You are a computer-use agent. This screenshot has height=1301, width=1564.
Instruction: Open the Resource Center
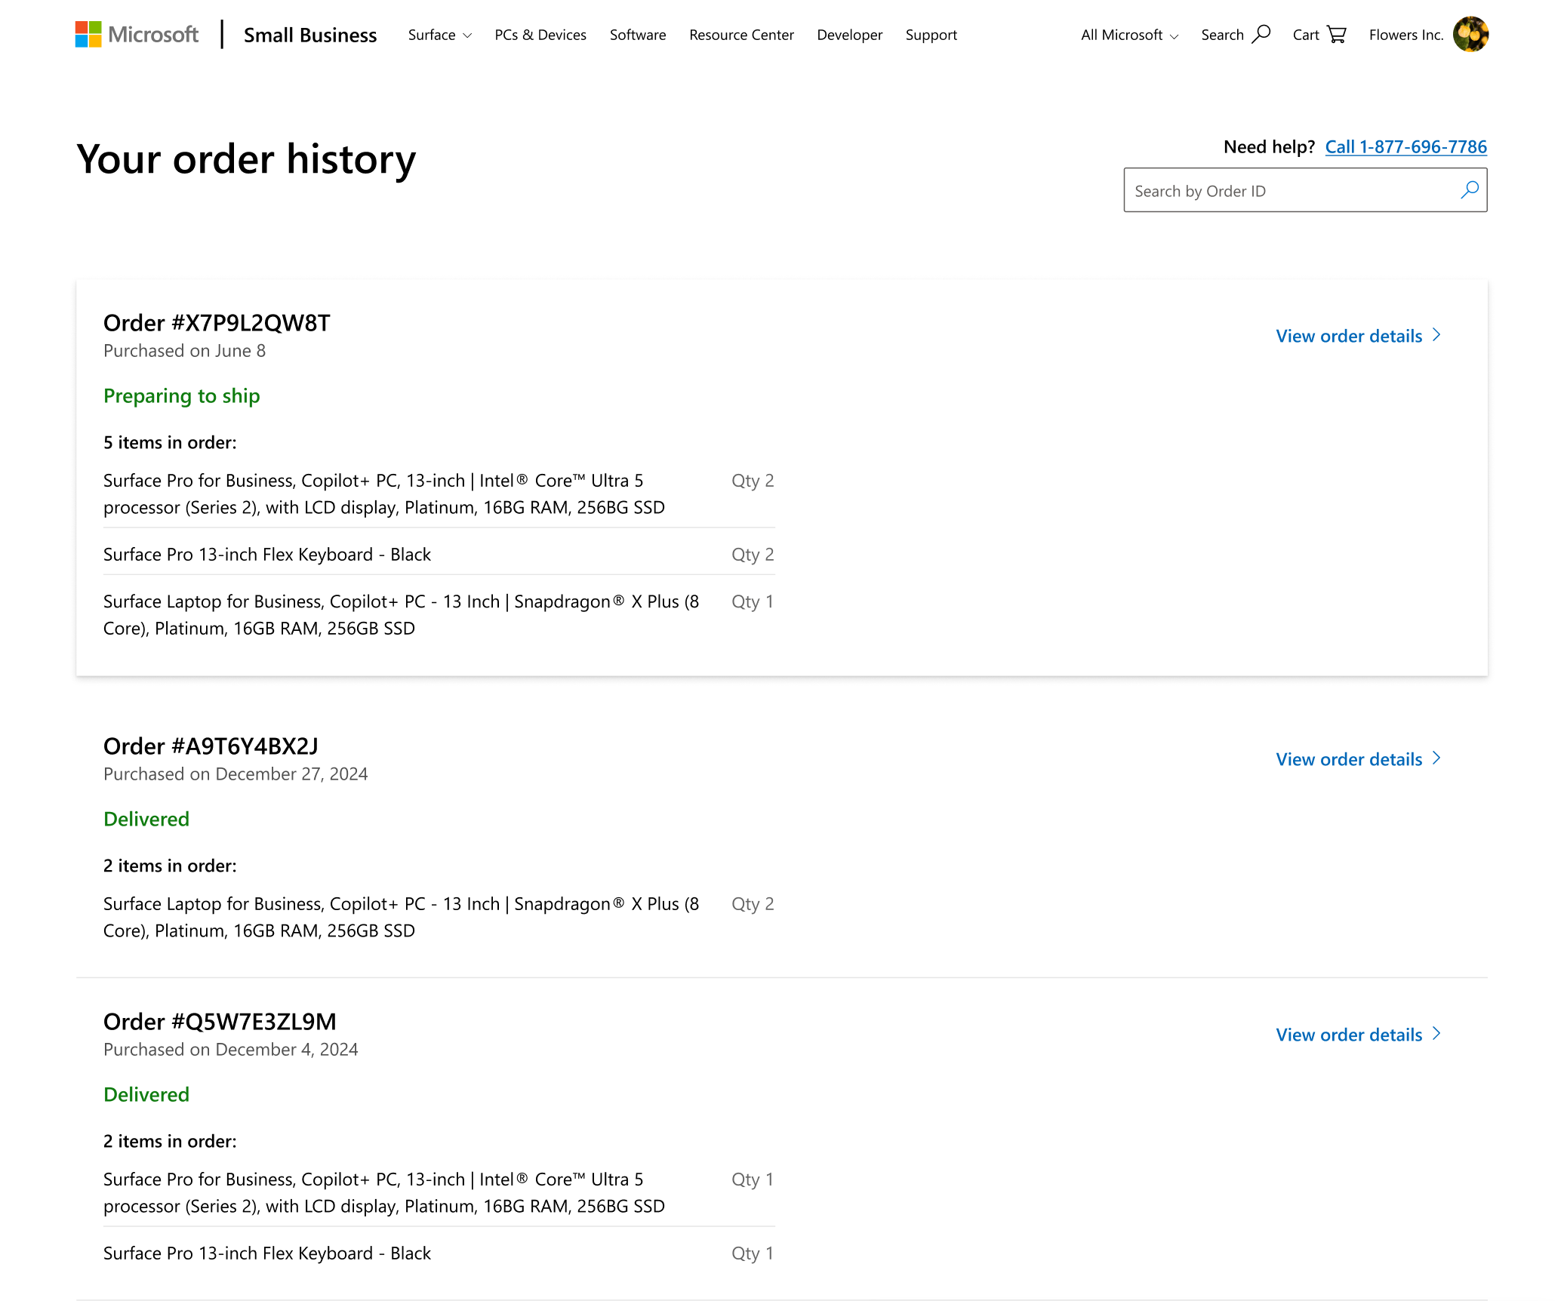point(741,35)
